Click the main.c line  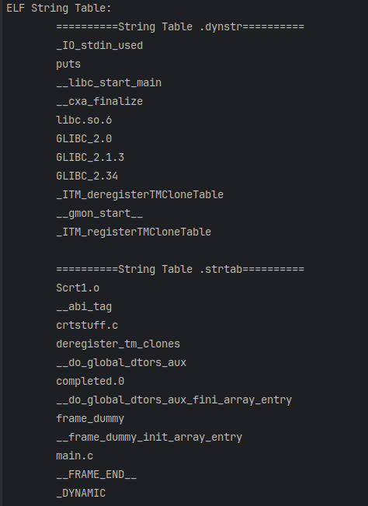pyautogui.click(x=75, y=456)
